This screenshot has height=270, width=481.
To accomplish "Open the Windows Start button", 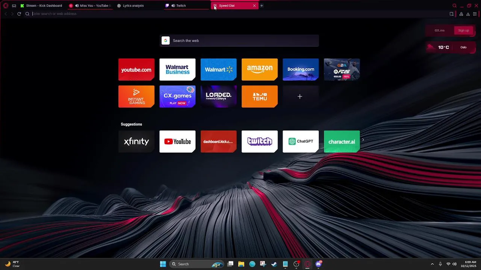I will click(163, 264).
